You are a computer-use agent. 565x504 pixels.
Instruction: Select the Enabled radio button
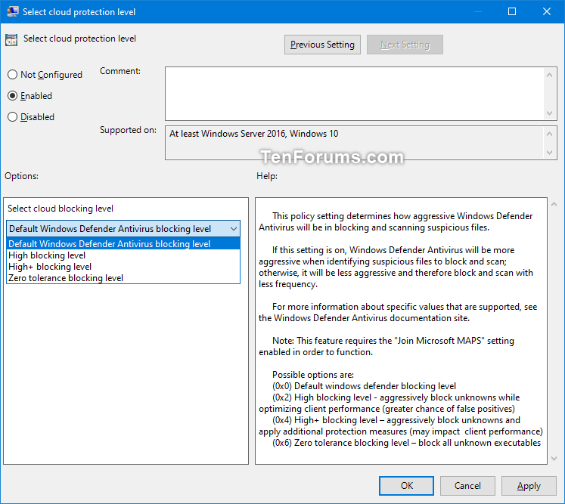click(x=30, y=96)
